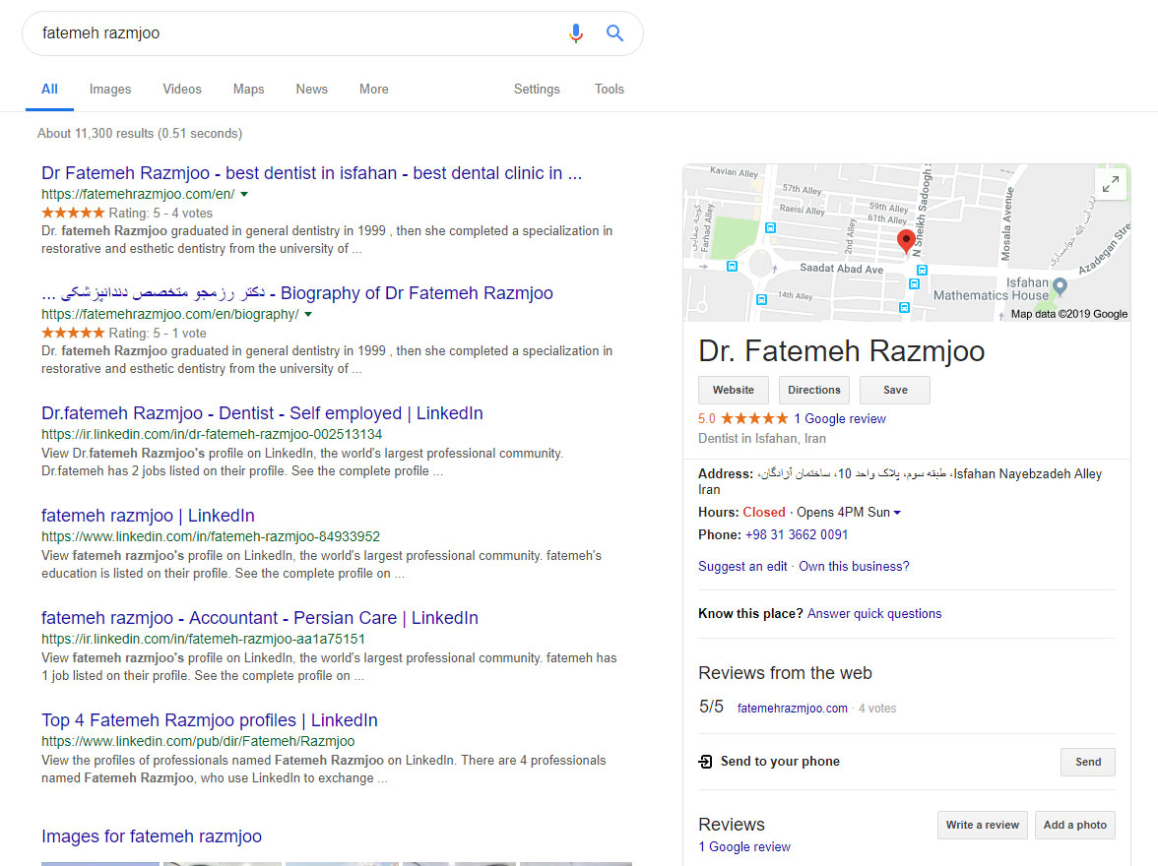This screenshot has width=1158, height=866.
Task: Click the Send button
Action: click(1088, 762)
